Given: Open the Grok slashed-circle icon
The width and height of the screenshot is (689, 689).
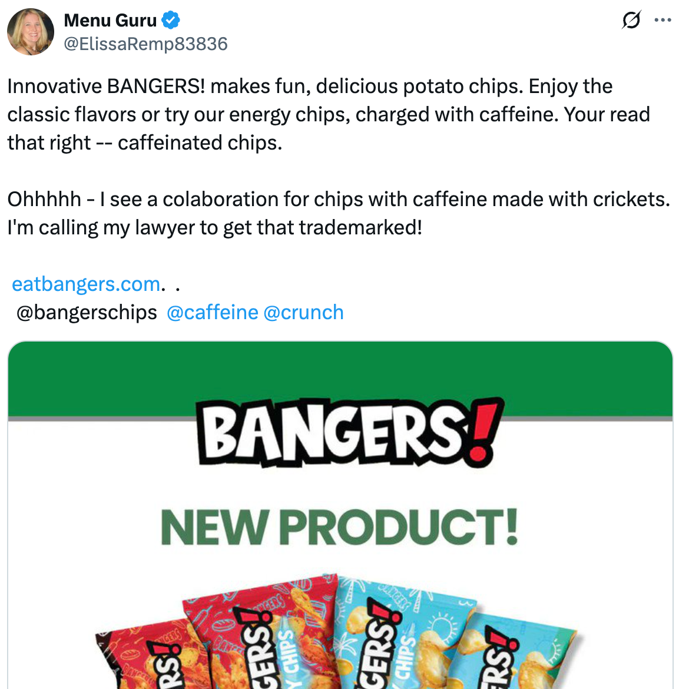Looking at the screenshot, I should pos(631,20).
